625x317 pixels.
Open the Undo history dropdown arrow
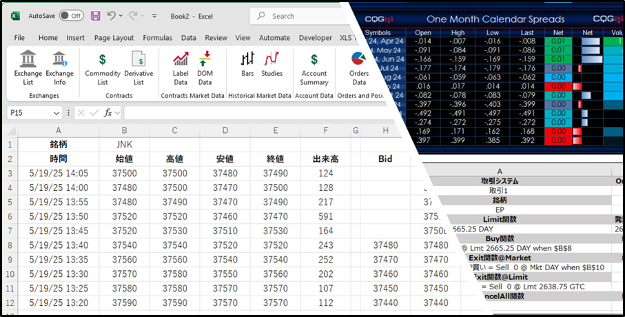(x=121, y=16)
